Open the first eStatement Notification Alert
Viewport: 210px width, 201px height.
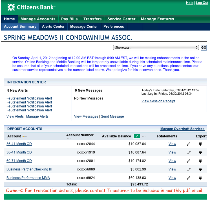pyautogui.click(x=30, y=98)
